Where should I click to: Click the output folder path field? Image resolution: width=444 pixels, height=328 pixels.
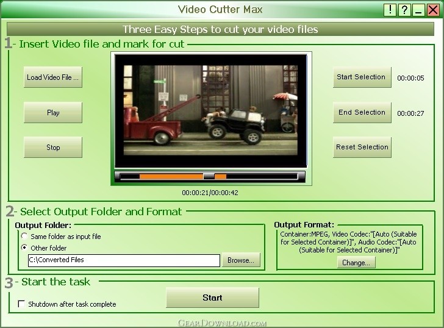[124, 260]
